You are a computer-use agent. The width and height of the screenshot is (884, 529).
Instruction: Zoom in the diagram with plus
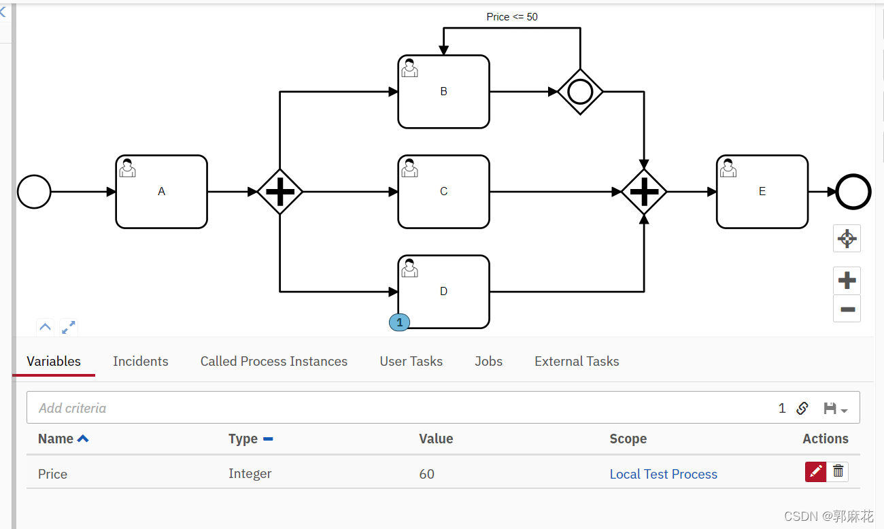pos(847,280)
